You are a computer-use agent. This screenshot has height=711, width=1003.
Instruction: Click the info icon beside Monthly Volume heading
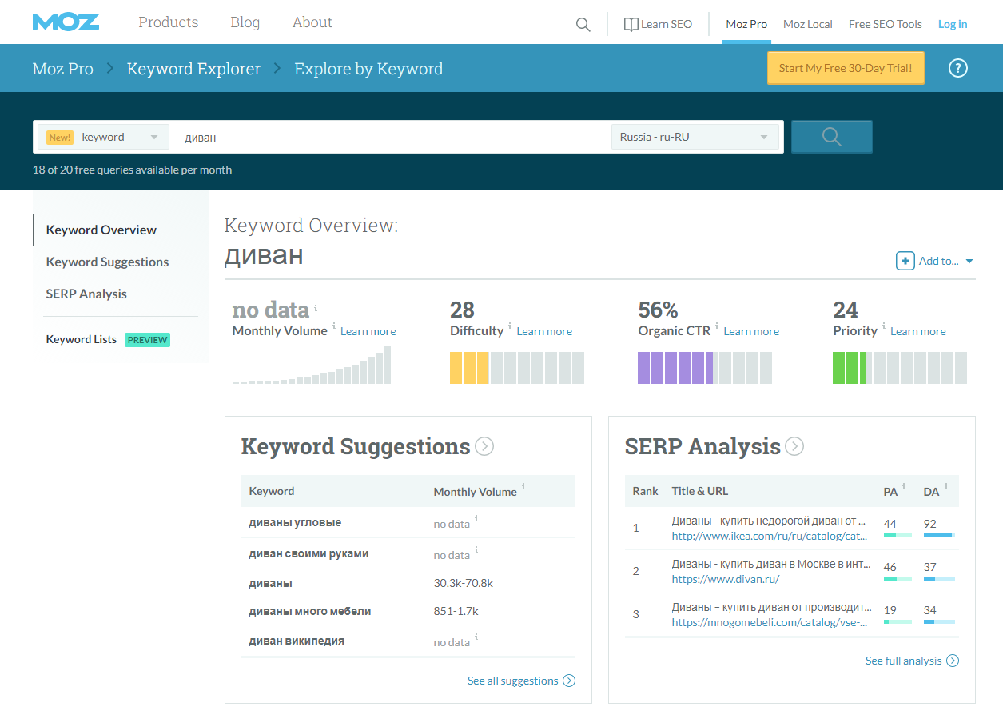click(316, 308)
